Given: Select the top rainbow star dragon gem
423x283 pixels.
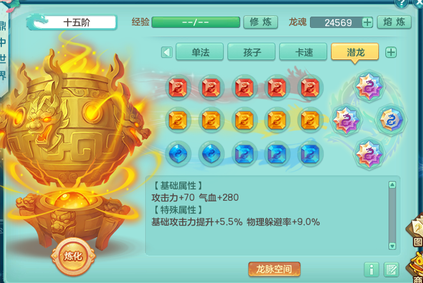Looking at the screenshot, I should point(369,87).
